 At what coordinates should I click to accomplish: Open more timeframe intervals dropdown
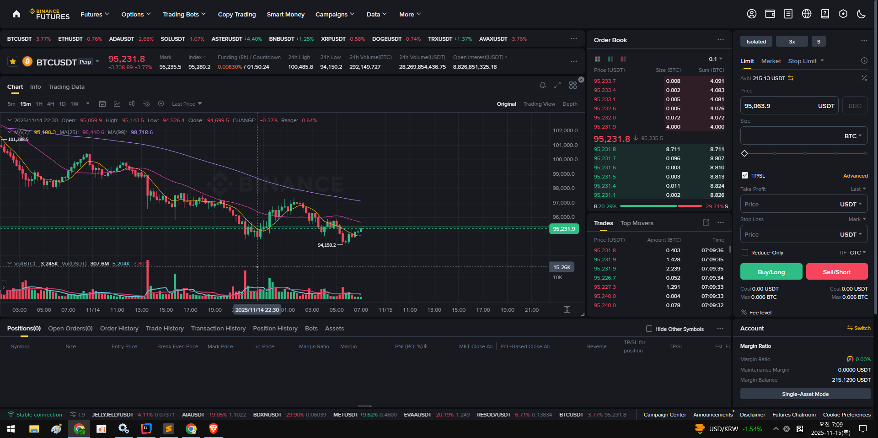88,104
